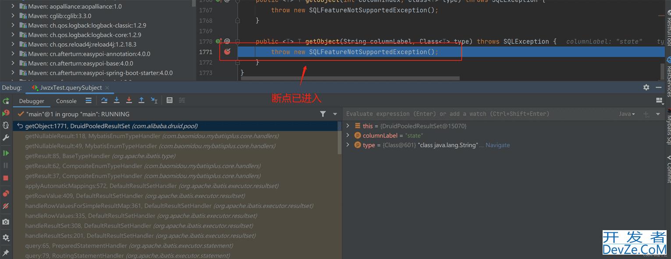Click the Step Into icon
This screenshot has width=671, height=259.
[117, 100]
